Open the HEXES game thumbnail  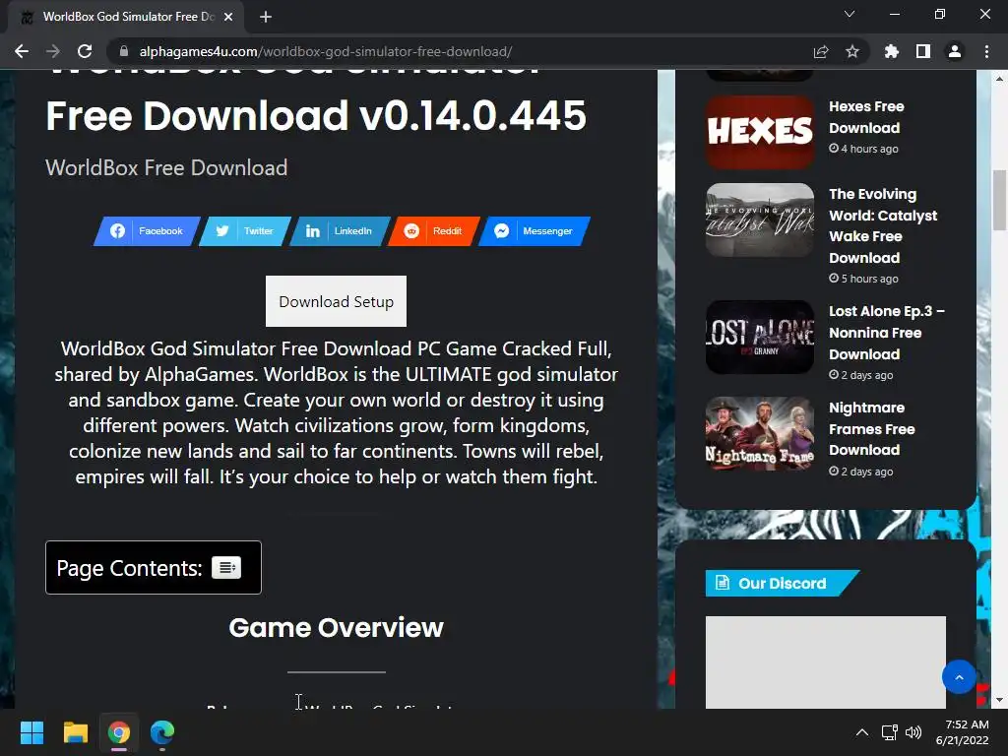[760, 133]
